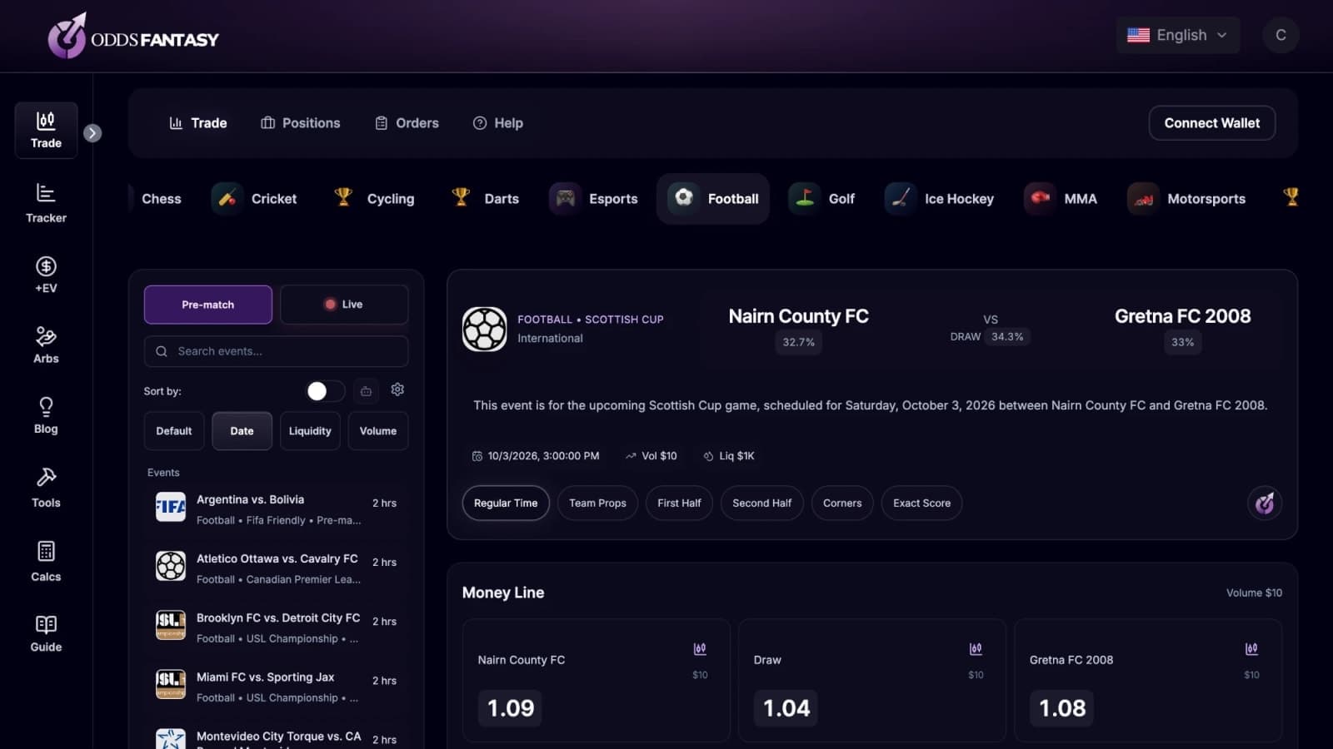The image size is (1333, 749).
Task: Open the Guide book icon
Action: tap(46, 624)
